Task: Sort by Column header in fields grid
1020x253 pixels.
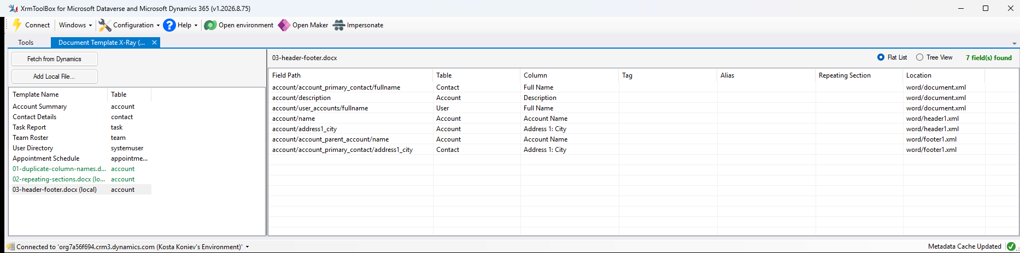Action: pos(570,75)
